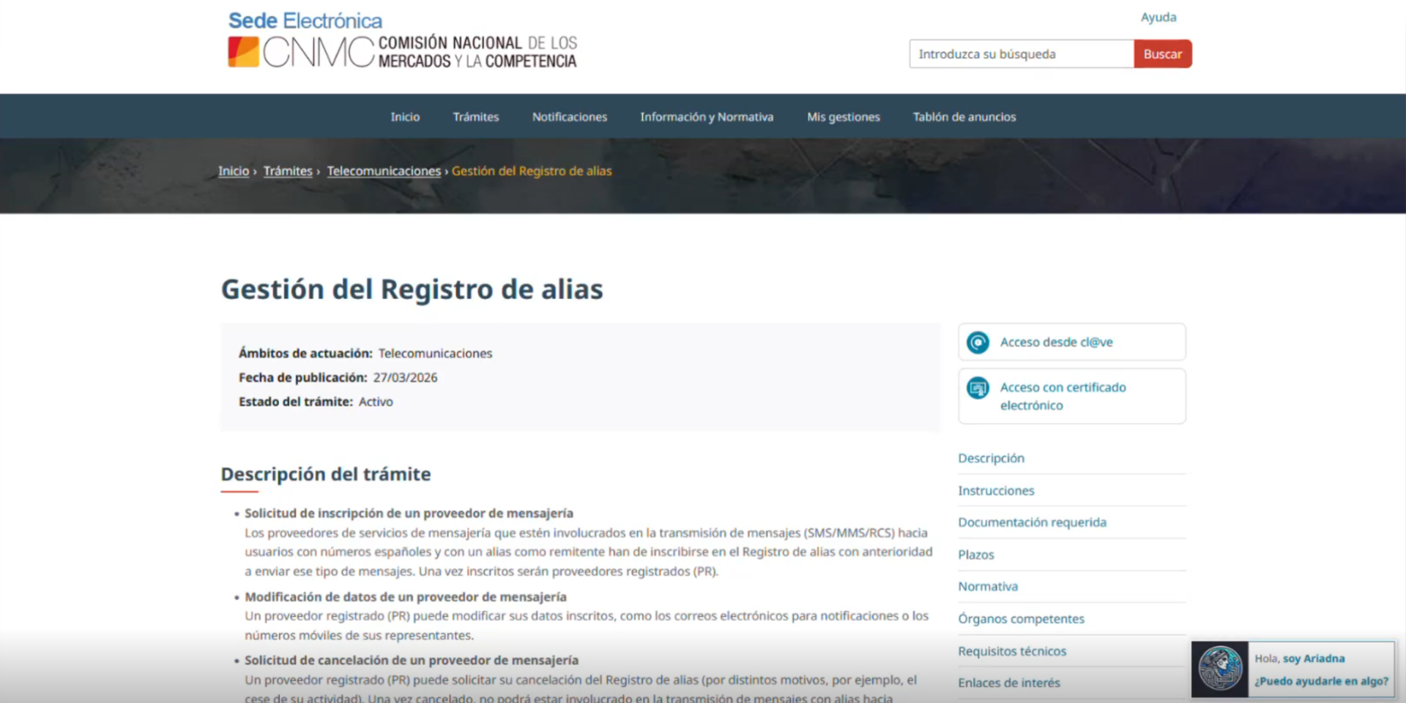1406x703 pixels.
Task: Click 'Solicitud de cancelación de un proveedor' bullet
Action: pyautogui.click(x=412, y=661)
